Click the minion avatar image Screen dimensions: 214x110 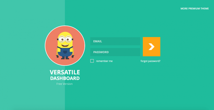pyautogui.click(x=65, y=45)
